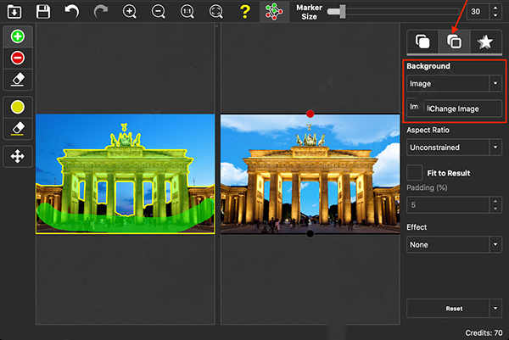Screen dimensions: 509x340
Task: Click the black handle below the result image
Action: tap(310, 233)
